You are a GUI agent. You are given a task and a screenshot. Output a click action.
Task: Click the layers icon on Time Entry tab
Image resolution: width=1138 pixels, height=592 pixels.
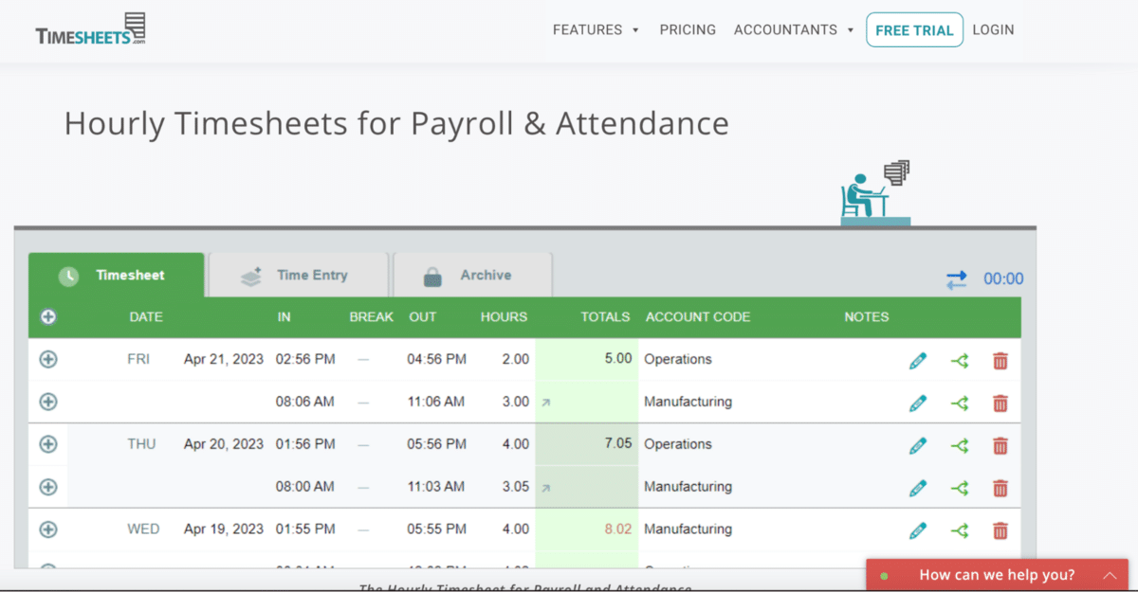click(251, 277)
